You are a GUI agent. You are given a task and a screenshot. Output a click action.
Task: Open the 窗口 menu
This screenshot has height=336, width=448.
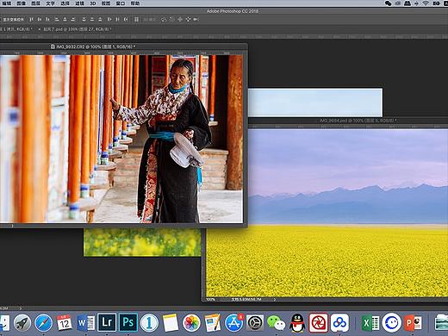(121, 3)
